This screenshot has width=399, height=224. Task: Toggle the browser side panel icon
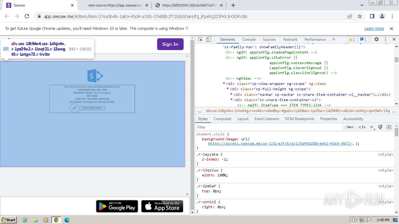click(x=372, y=16)
